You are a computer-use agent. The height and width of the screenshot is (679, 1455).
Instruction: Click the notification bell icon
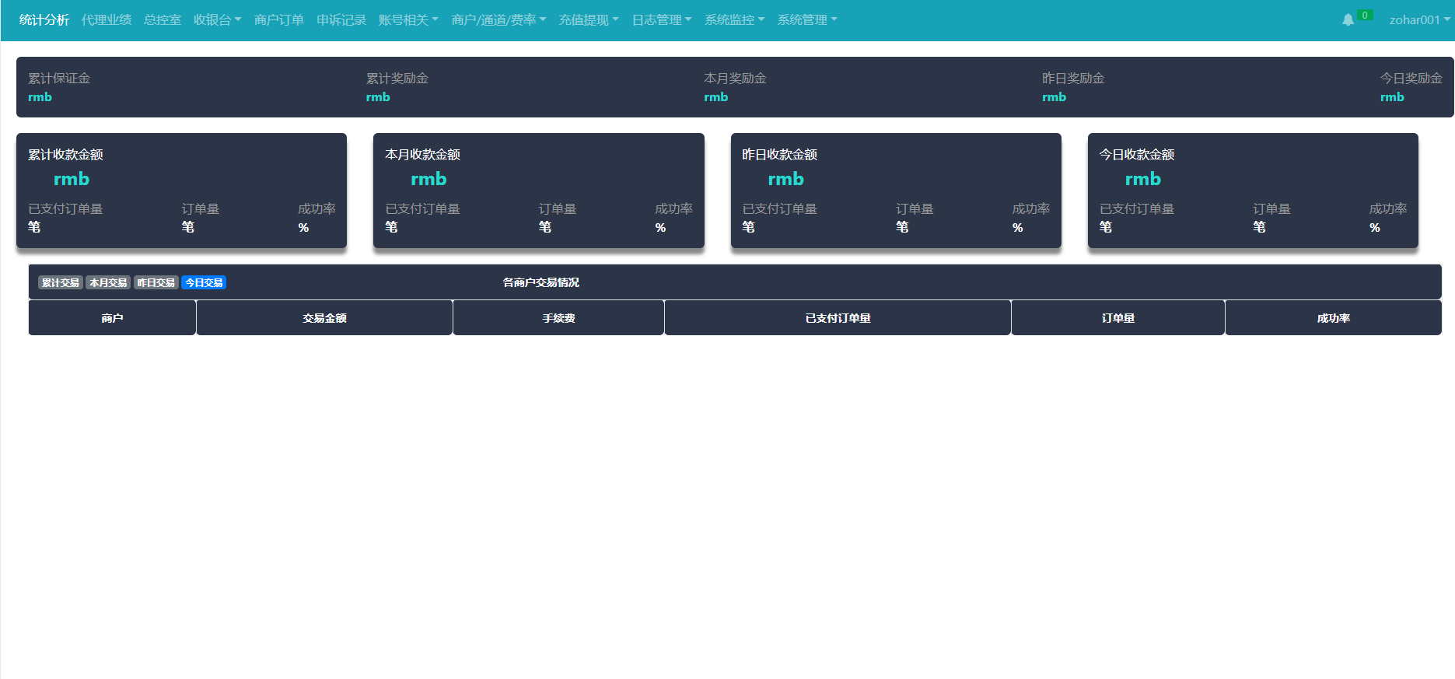1348,20
